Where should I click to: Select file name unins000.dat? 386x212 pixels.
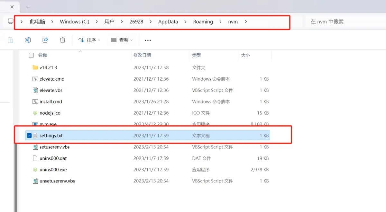(x=53, y=158)
